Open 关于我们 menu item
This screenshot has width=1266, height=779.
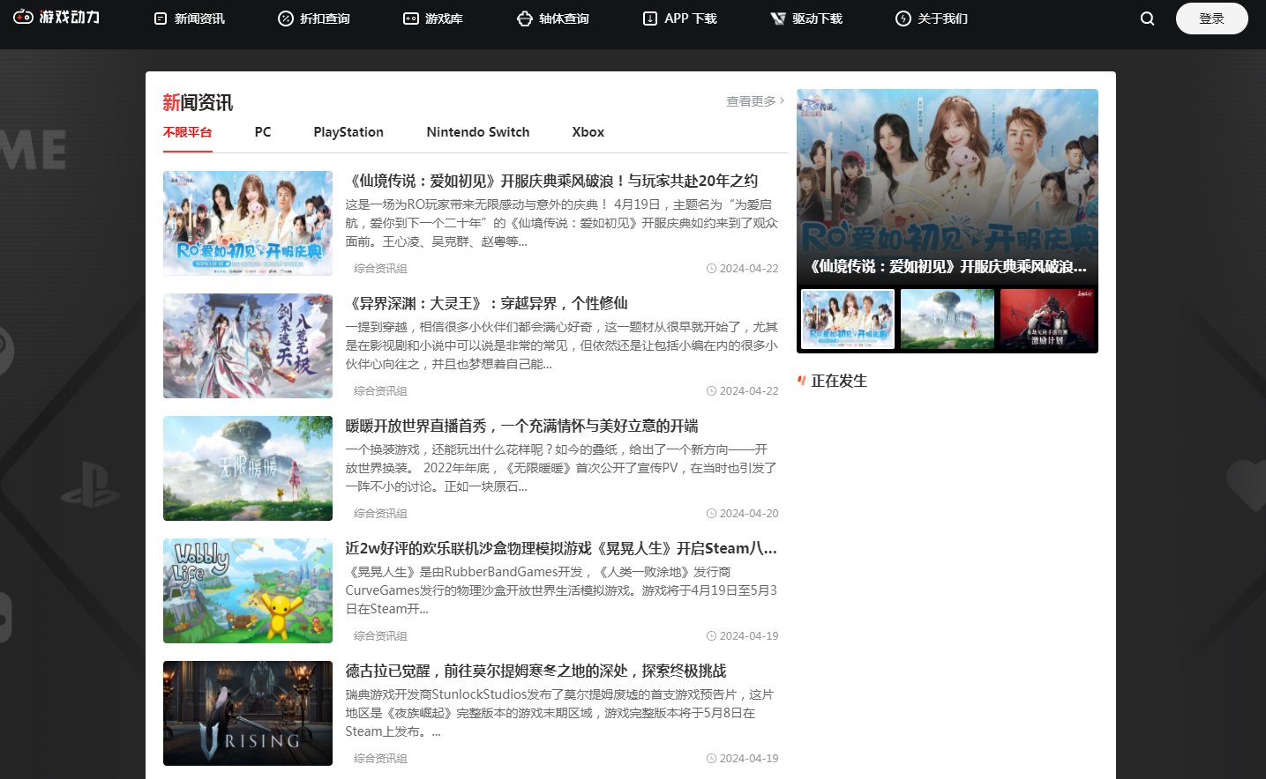(942, 19)
